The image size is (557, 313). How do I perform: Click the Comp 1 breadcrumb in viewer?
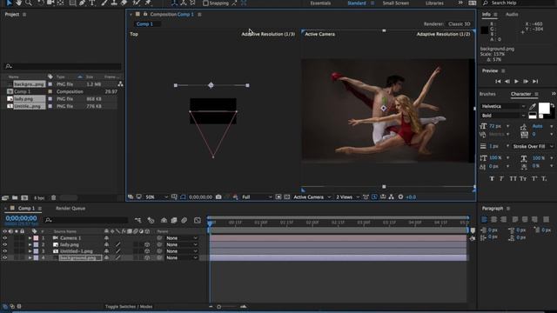click(x=144, y=23)
